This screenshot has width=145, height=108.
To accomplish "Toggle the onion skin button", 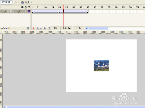I will (x=37, y=28).
